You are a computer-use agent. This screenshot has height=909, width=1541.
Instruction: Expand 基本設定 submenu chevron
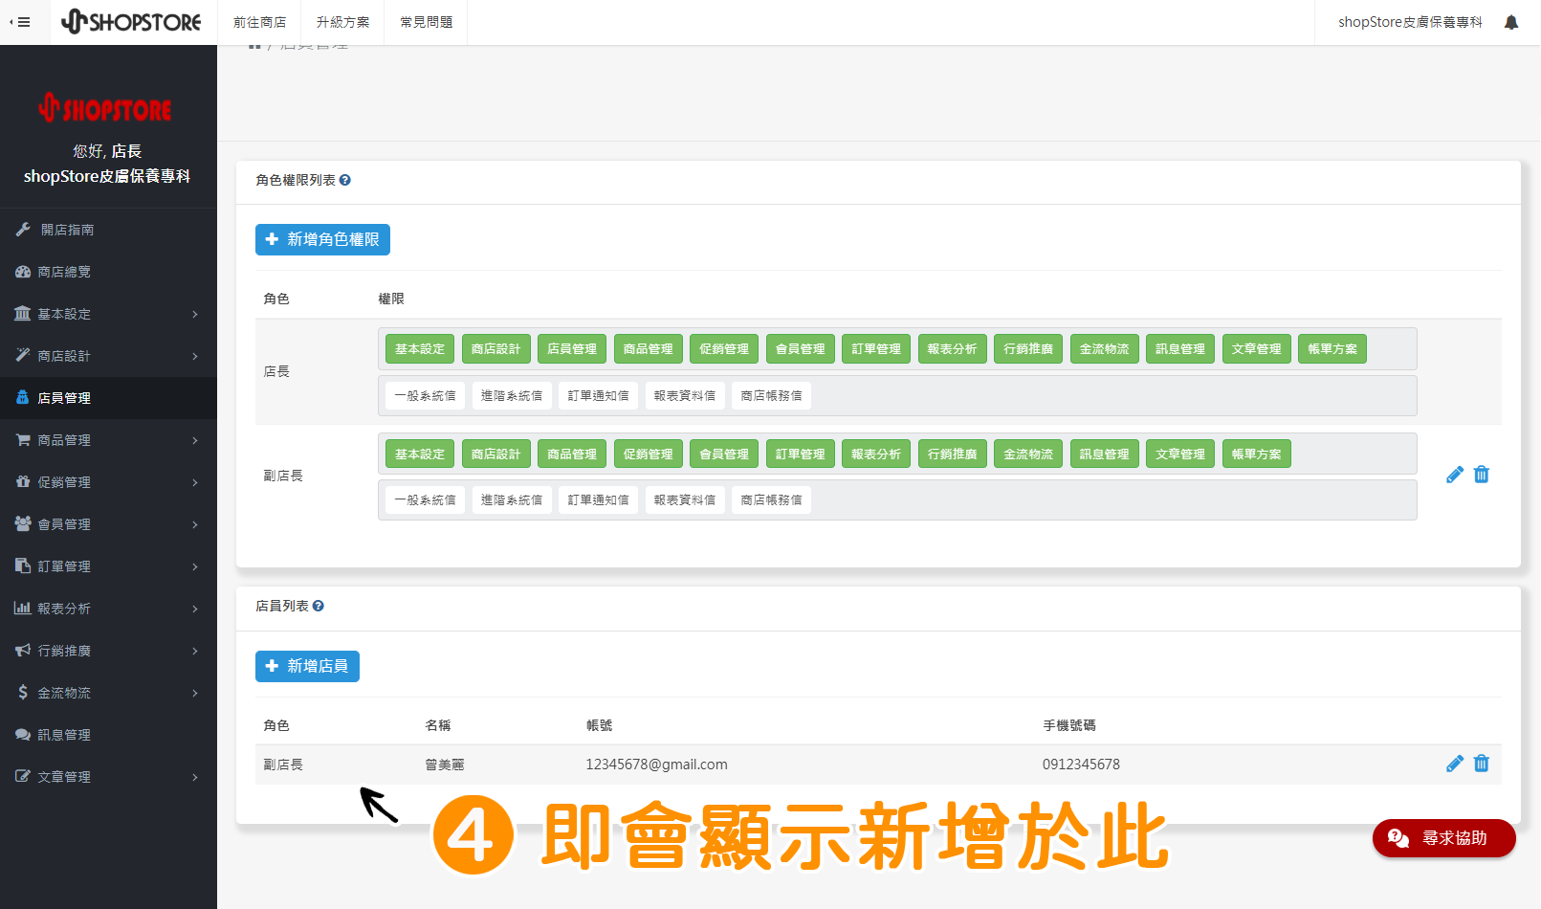(195, 314)
